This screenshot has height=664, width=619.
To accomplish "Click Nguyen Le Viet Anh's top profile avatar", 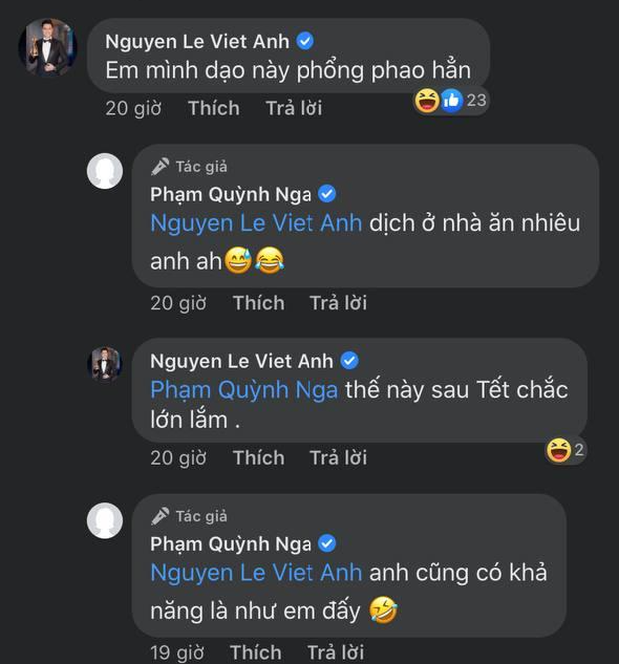I will click(48, 47).
